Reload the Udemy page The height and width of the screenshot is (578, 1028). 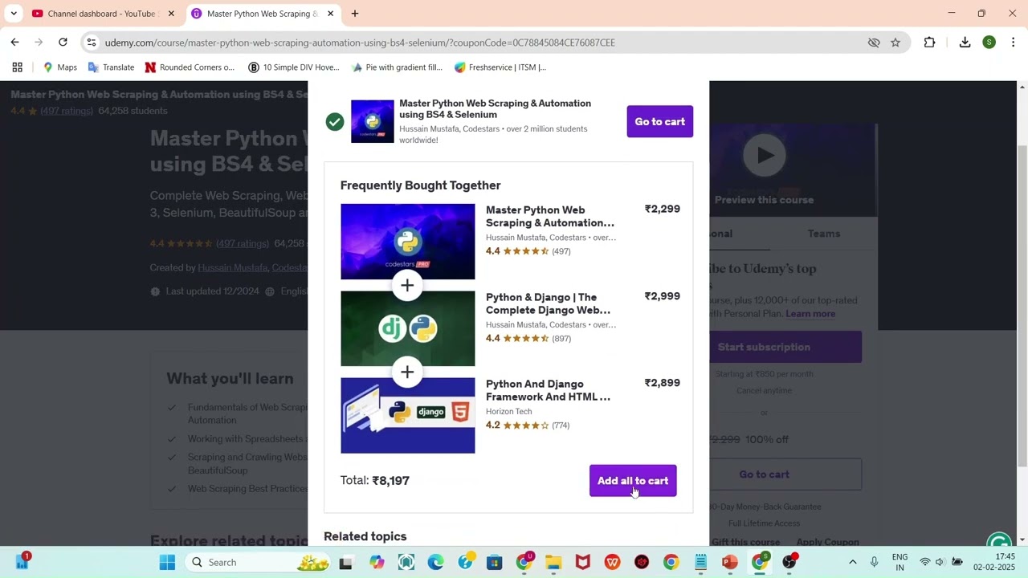pos(63,42)
